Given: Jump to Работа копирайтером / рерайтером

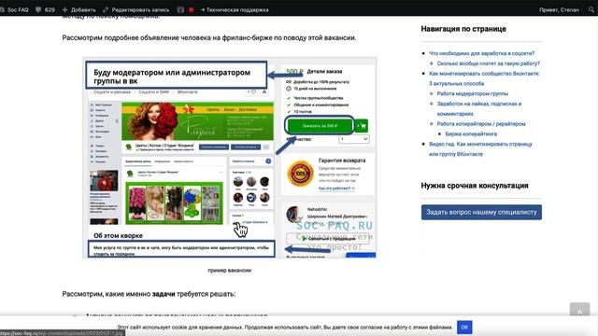Looking at the screenshot, I should pyautogui.click(x=481, y=124).
